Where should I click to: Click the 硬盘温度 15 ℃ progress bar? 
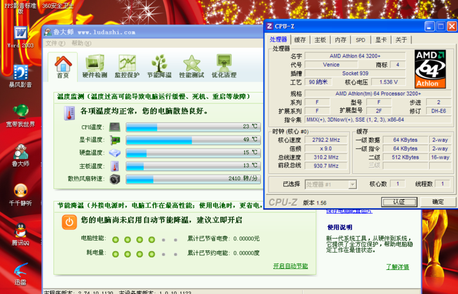pos(193,153)
